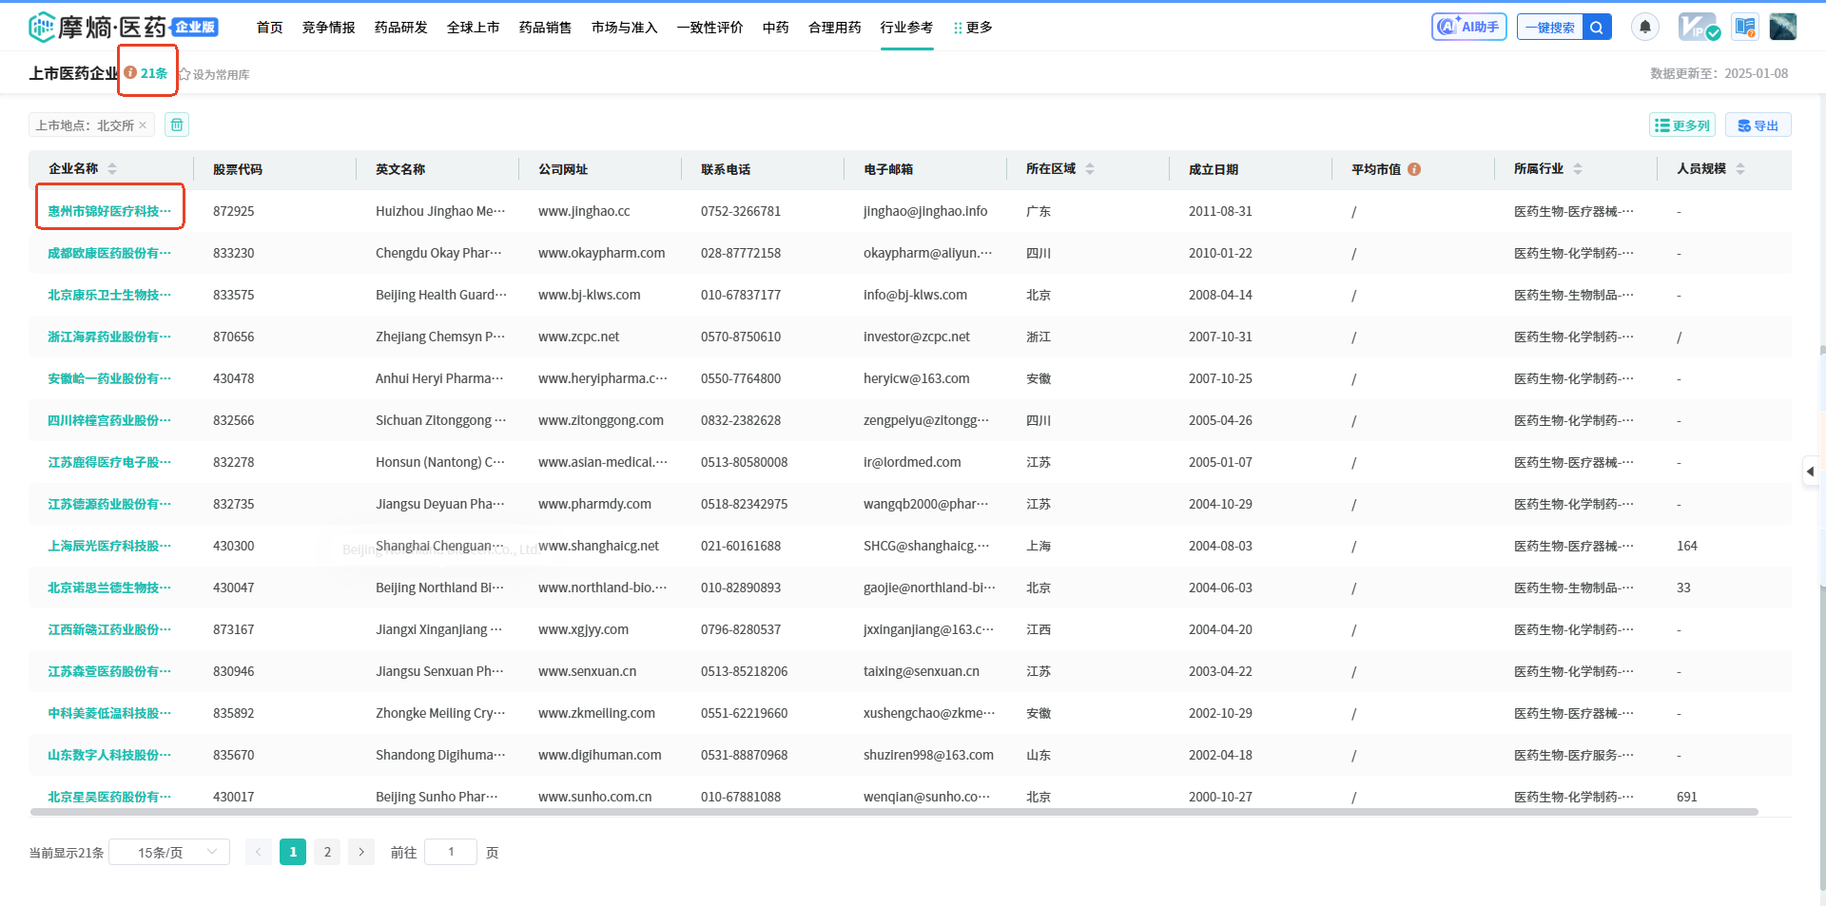The height and width of the screenshot is (906, 1826).
Task: Click the orange info icon beside 21条
Action: pos(130,72)
